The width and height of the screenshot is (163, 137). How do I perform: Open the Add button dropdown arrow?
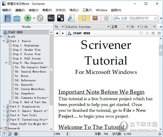[34, 18]
